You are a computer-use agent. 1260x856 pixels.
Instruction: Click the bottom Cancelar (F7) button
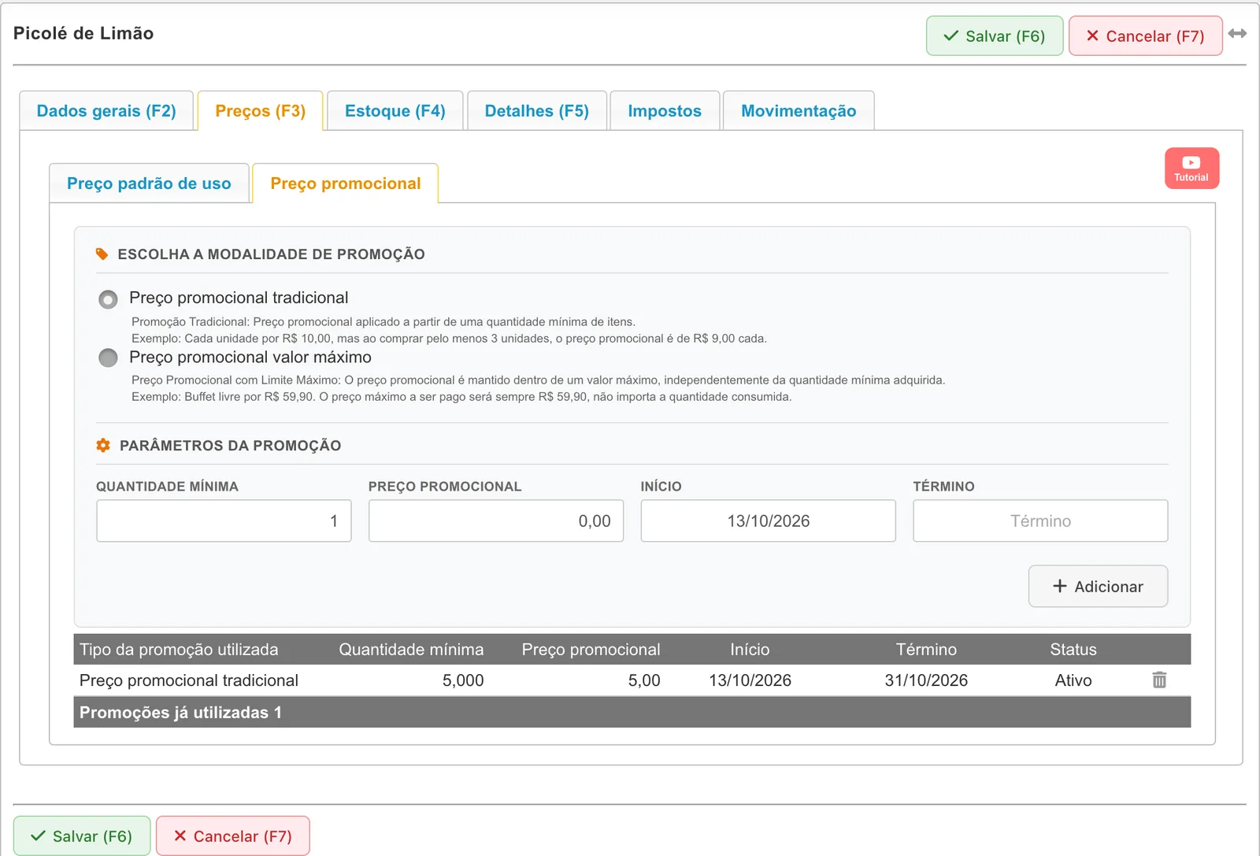click(232, 836)
